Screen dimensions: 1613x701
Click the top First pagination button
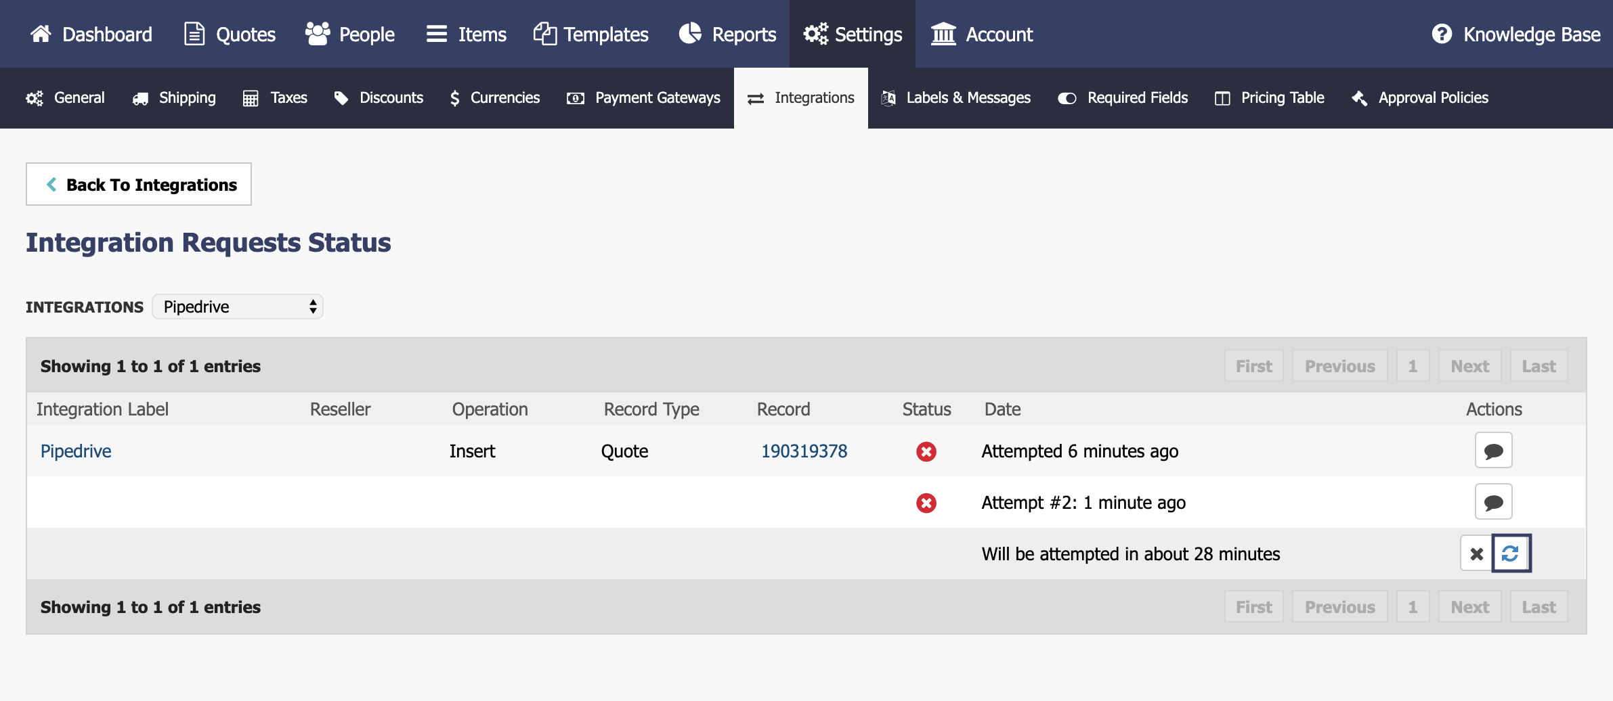tap(1254, 365)
